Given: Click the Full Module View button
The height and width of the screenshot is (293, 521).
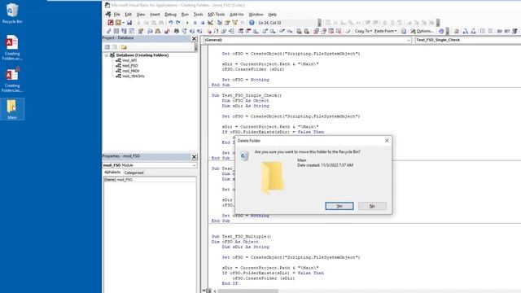Looking at the screenshot, I should [208, 291].
